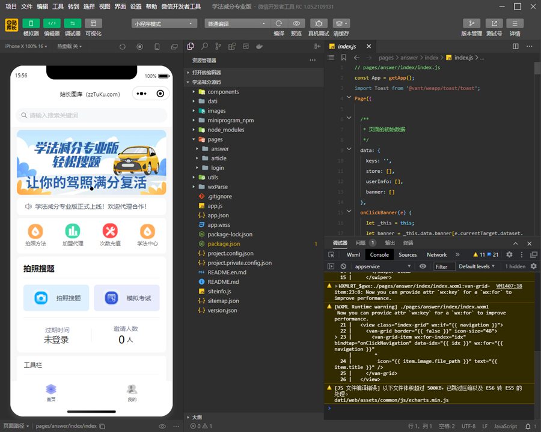541x432 pixels.
Task: Click the 真机调试 (real device debug) icon
Action: point(319,23)
